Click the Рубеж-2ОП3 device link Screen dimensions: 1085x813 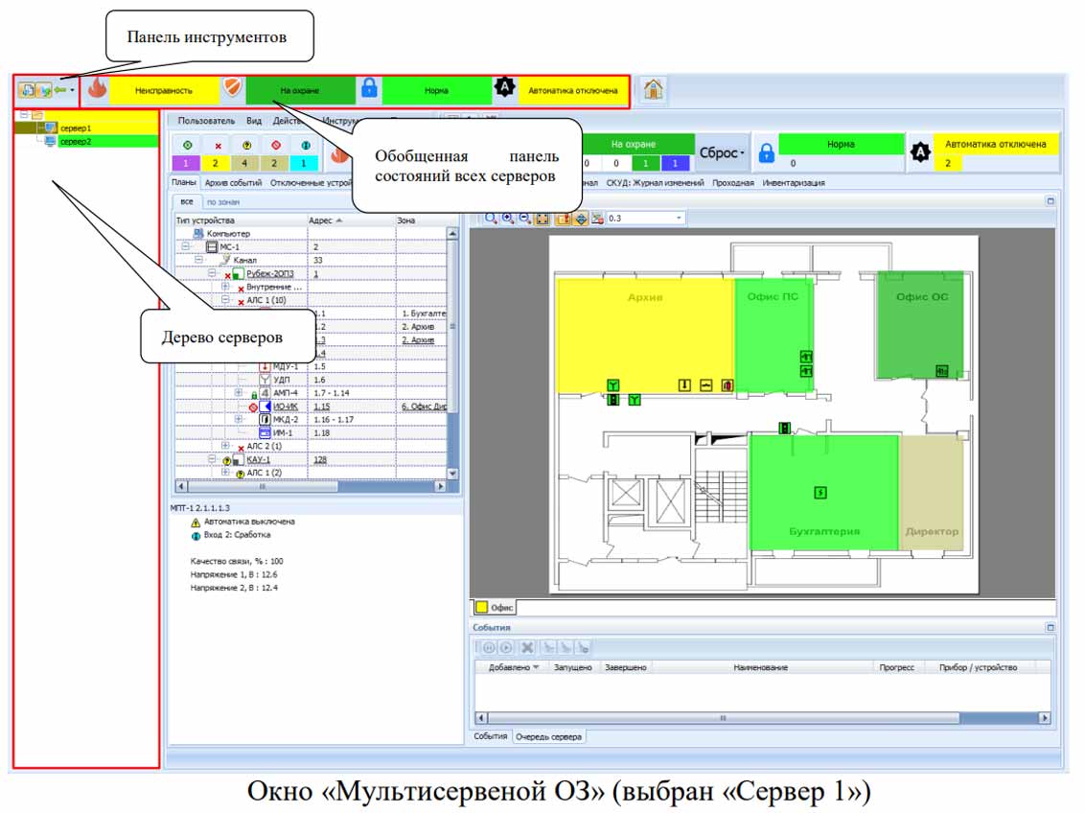point(269,274)
